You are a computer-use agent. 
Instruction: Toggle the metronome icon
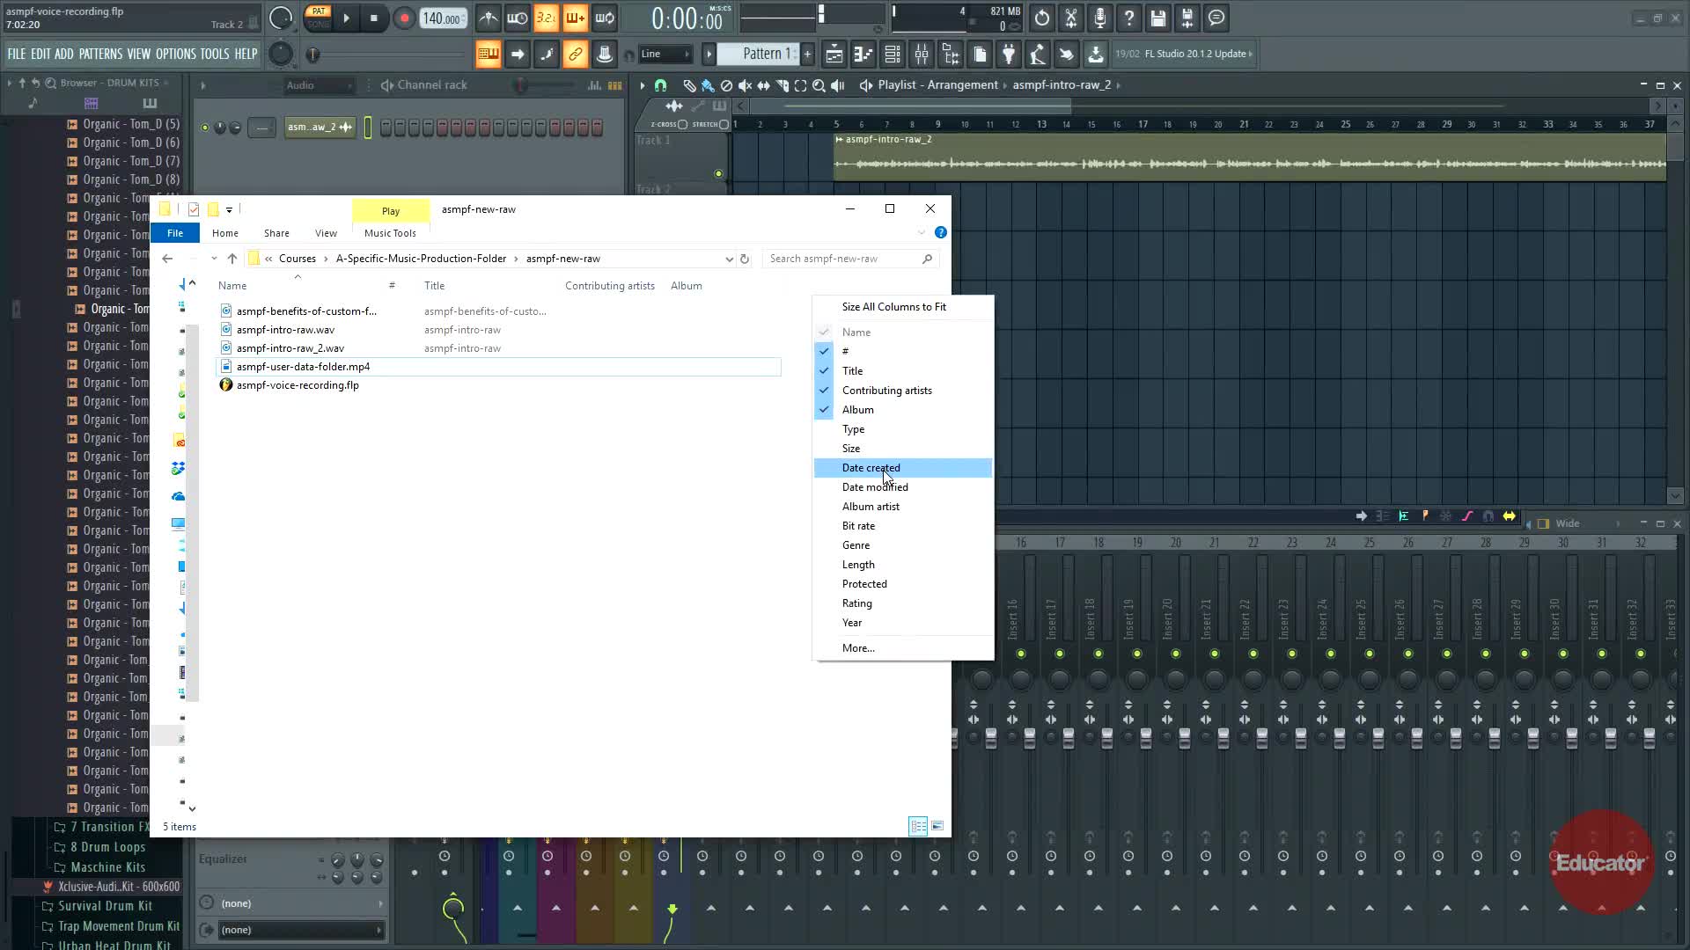click(x=489, y=18)
